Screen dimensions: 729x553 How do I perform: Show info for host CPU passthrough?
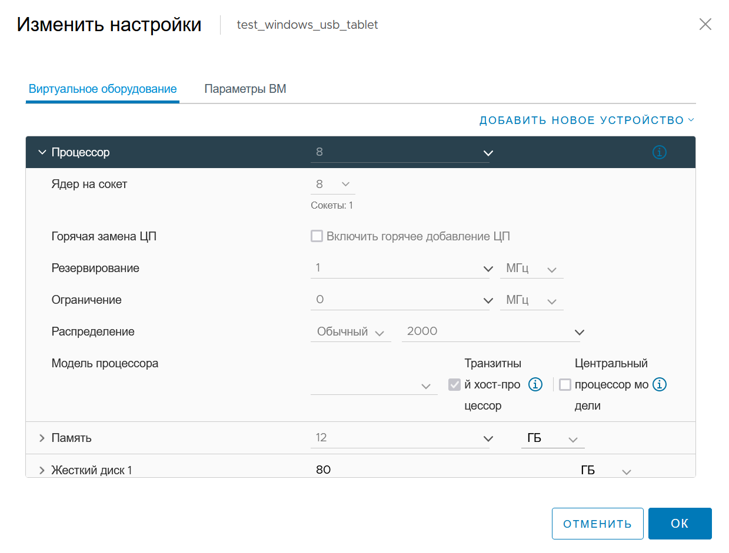535,385
